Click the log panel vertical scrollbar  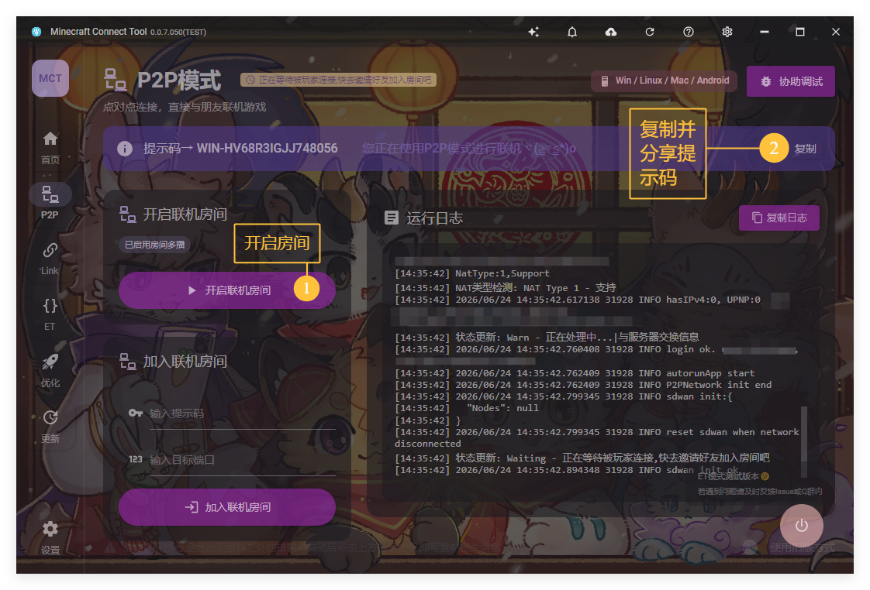(x=803, y=441)
